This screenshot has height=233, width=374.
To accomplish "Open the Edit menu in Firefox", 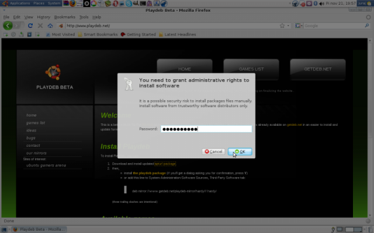I will (16, 17).
